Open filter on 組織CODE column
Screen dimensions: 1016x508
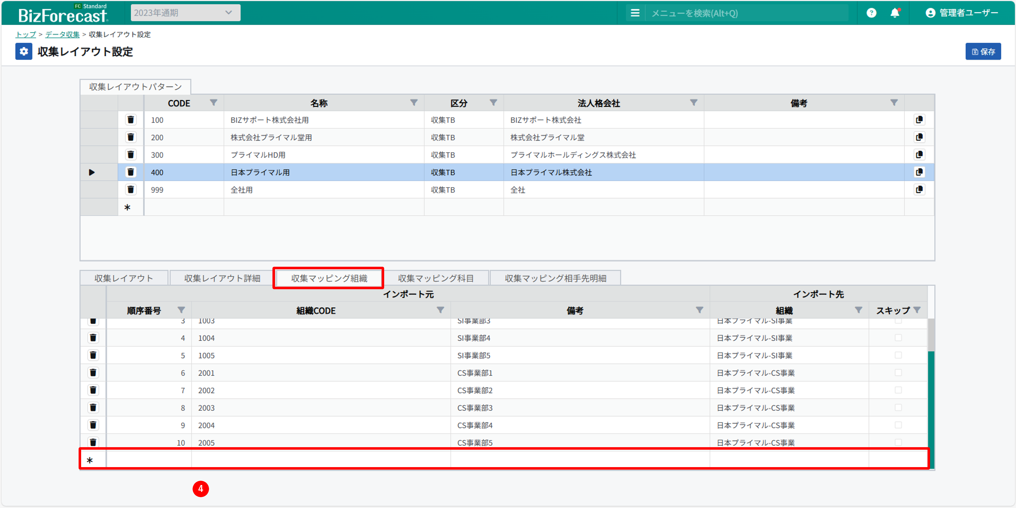pos(440,310)
